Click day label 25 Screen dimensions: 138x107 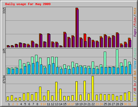105,104
